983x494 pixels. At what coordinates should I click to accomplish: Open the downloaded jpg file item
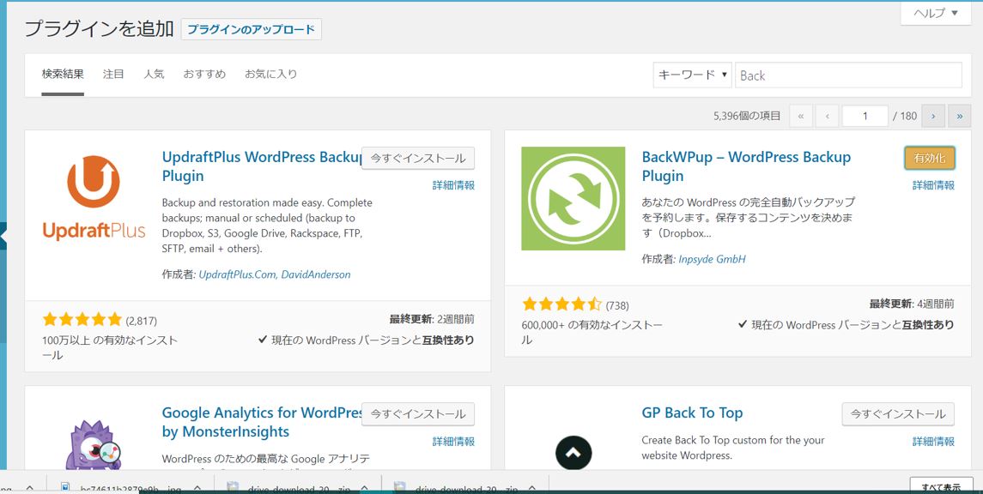[x=129, y=488]
